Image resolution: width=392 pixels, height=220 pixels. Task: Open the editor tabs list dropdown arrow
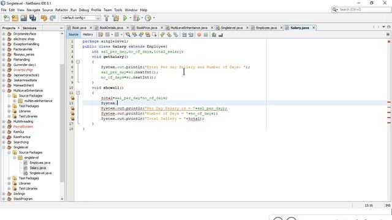[x=383, y=27]
